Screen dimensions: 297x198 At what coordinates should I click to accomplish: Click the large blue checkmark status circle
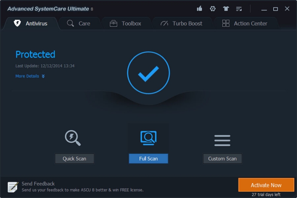(148, 73)
